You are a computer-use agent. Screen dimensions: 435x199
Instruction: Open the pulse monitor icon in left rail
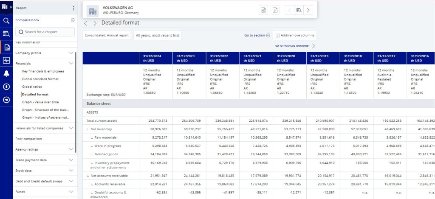pyautogui.click(x=6, y=60)
